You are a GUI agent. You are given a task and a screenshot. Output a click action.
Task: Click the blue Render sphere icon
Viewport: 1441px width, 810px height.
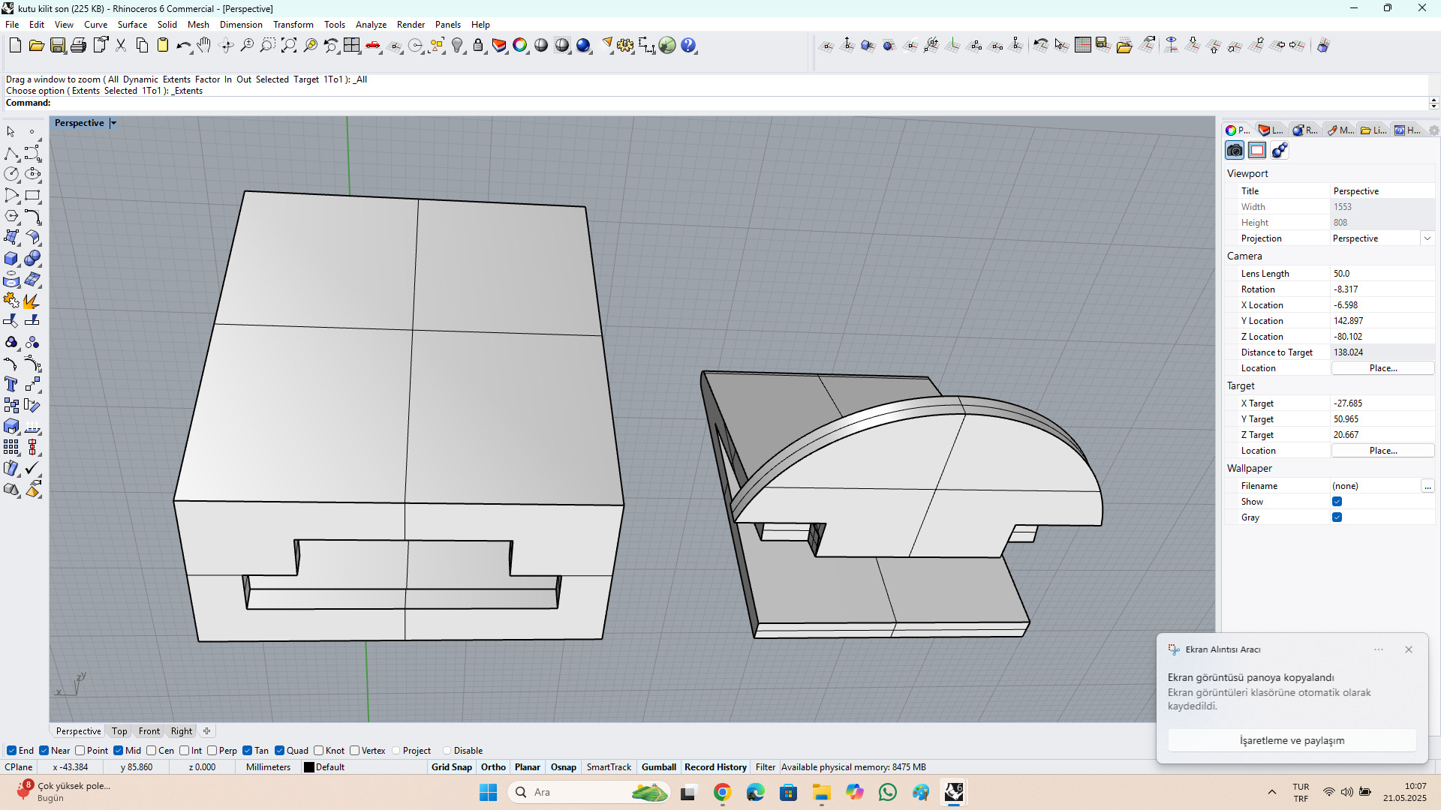(x=584, y=46)
